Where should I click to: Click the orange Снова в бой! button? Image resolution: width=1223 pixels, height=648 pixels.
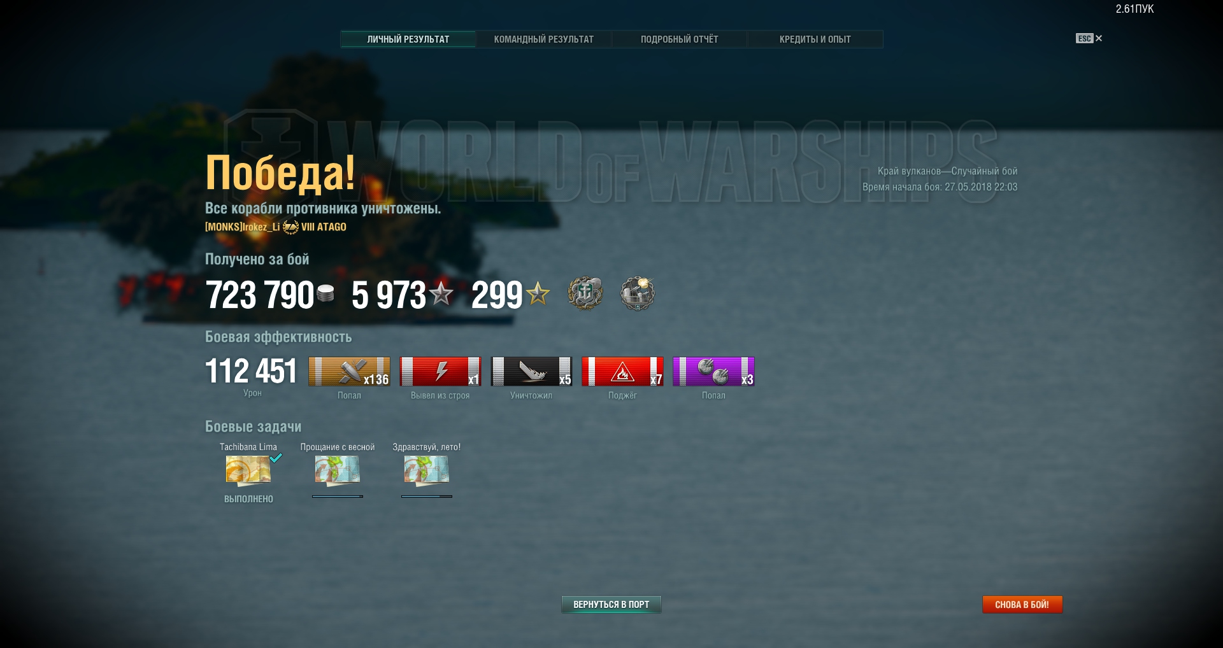click(1022, 605)
